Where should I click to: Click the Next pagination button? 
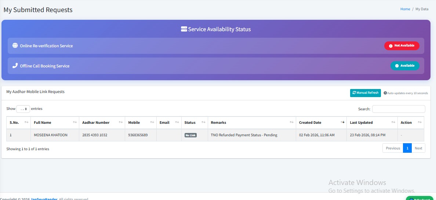coord(418,148)
